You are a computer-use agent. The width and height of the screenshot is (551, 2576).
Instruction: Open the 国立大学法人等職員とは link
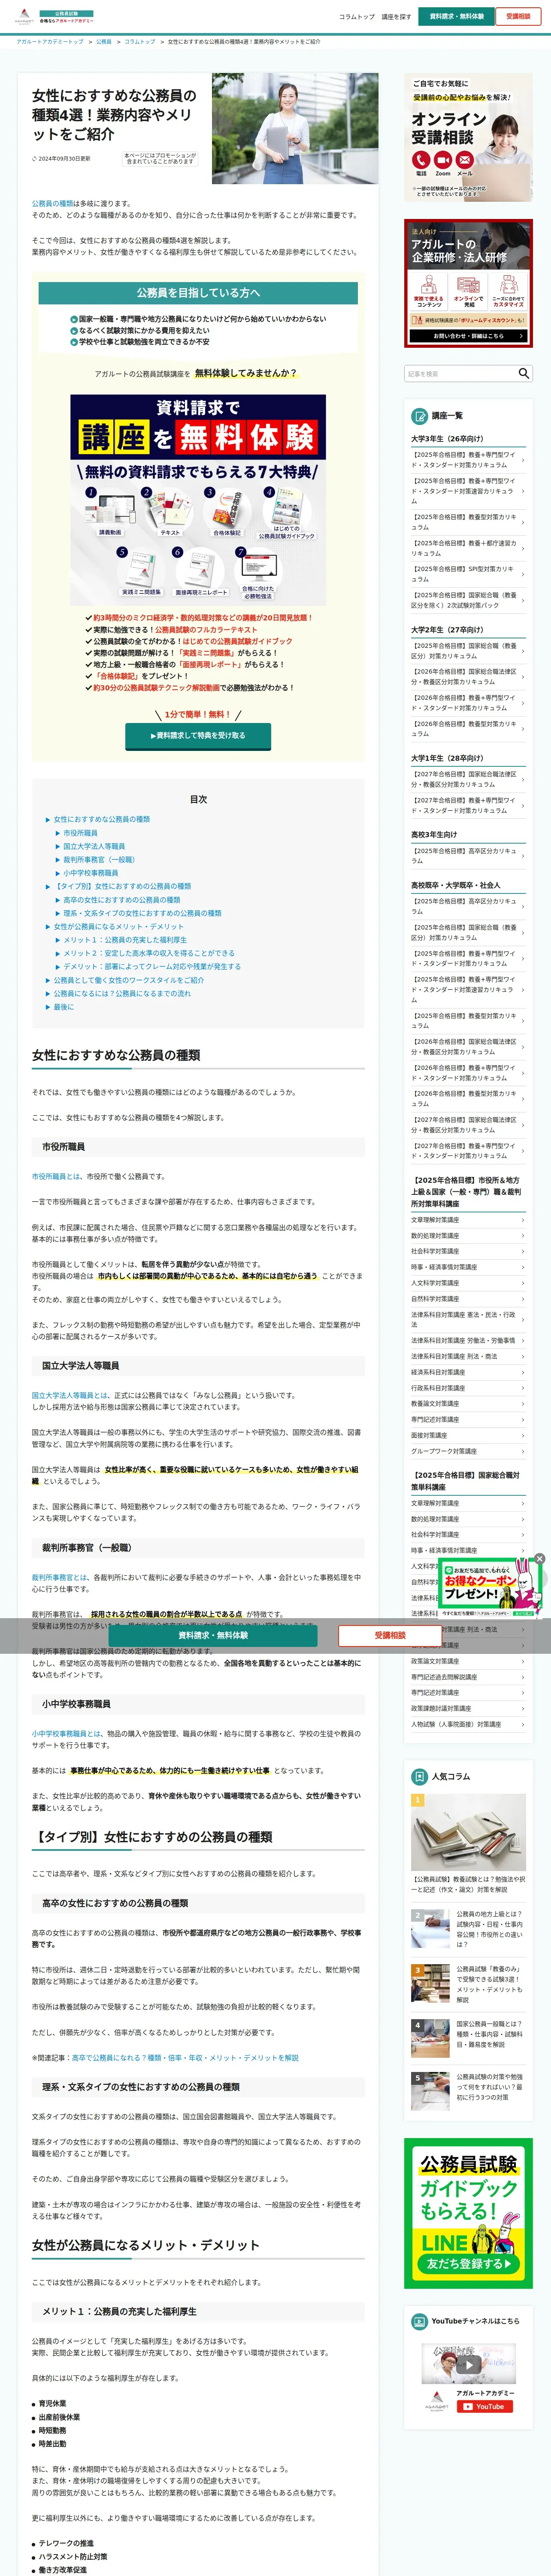click(x=70, y=1395)
